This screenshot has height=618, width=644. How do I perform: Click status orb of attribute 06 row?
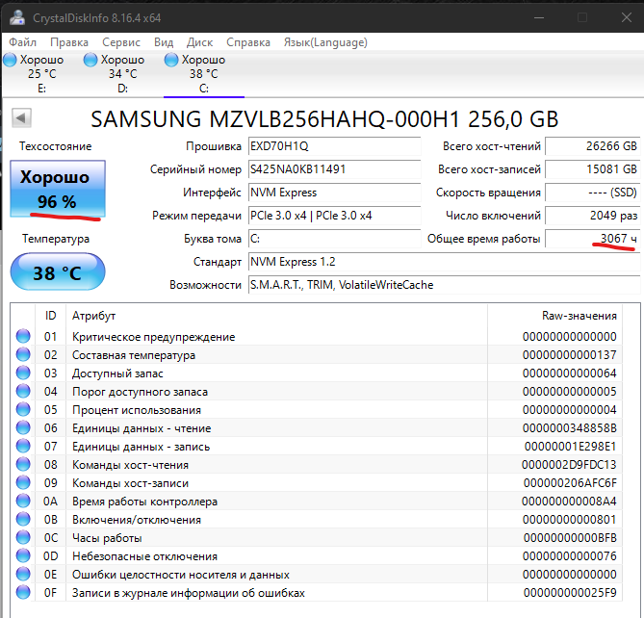[x=23, y=427]
